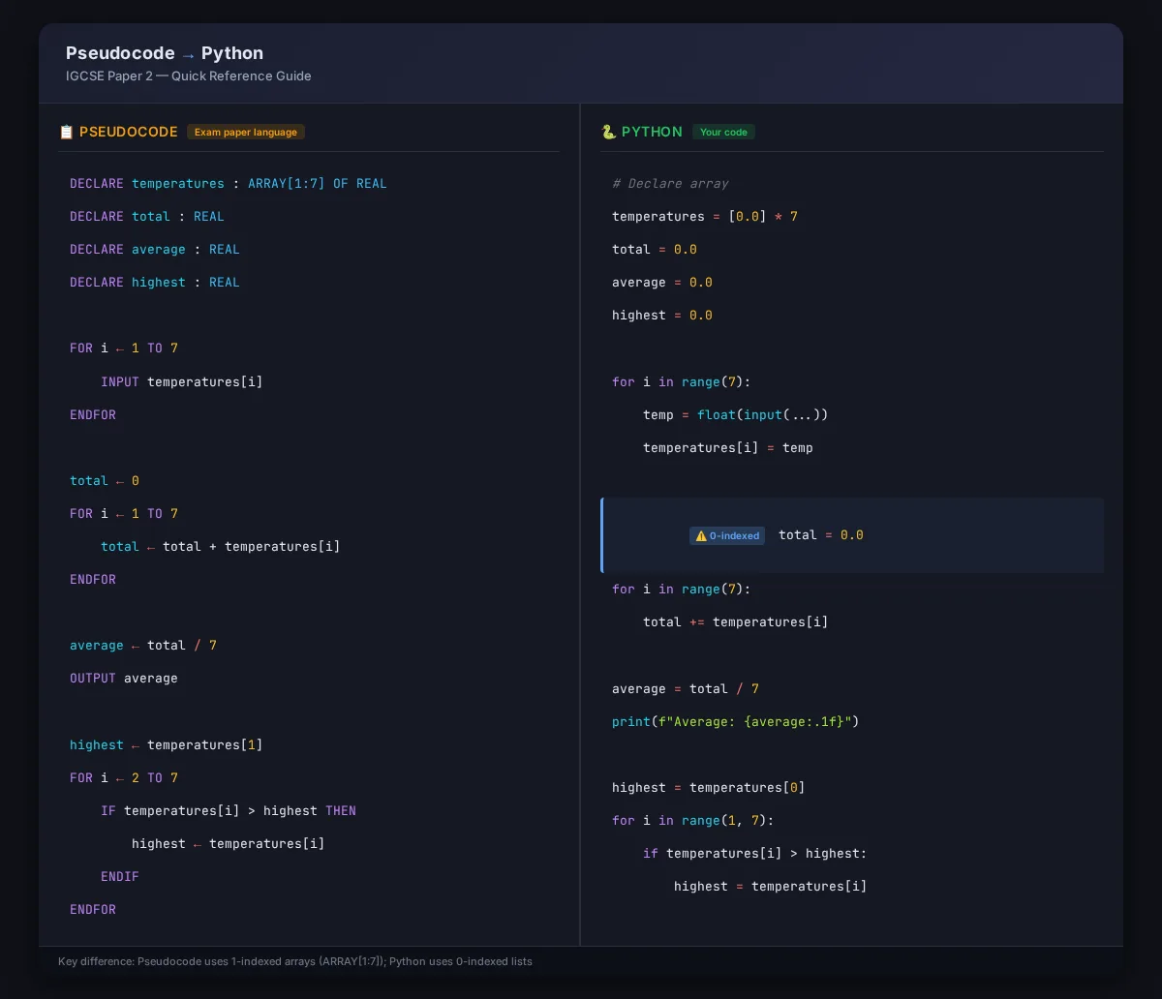The width and height of the screenshot is (1162, 999).
Task: Click Python line 'highest = temperatures[0]'
Action: [709, 788]
